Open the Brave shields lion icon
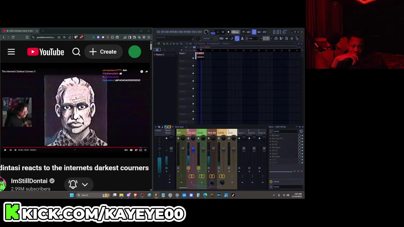 click(x=76, y=37)
